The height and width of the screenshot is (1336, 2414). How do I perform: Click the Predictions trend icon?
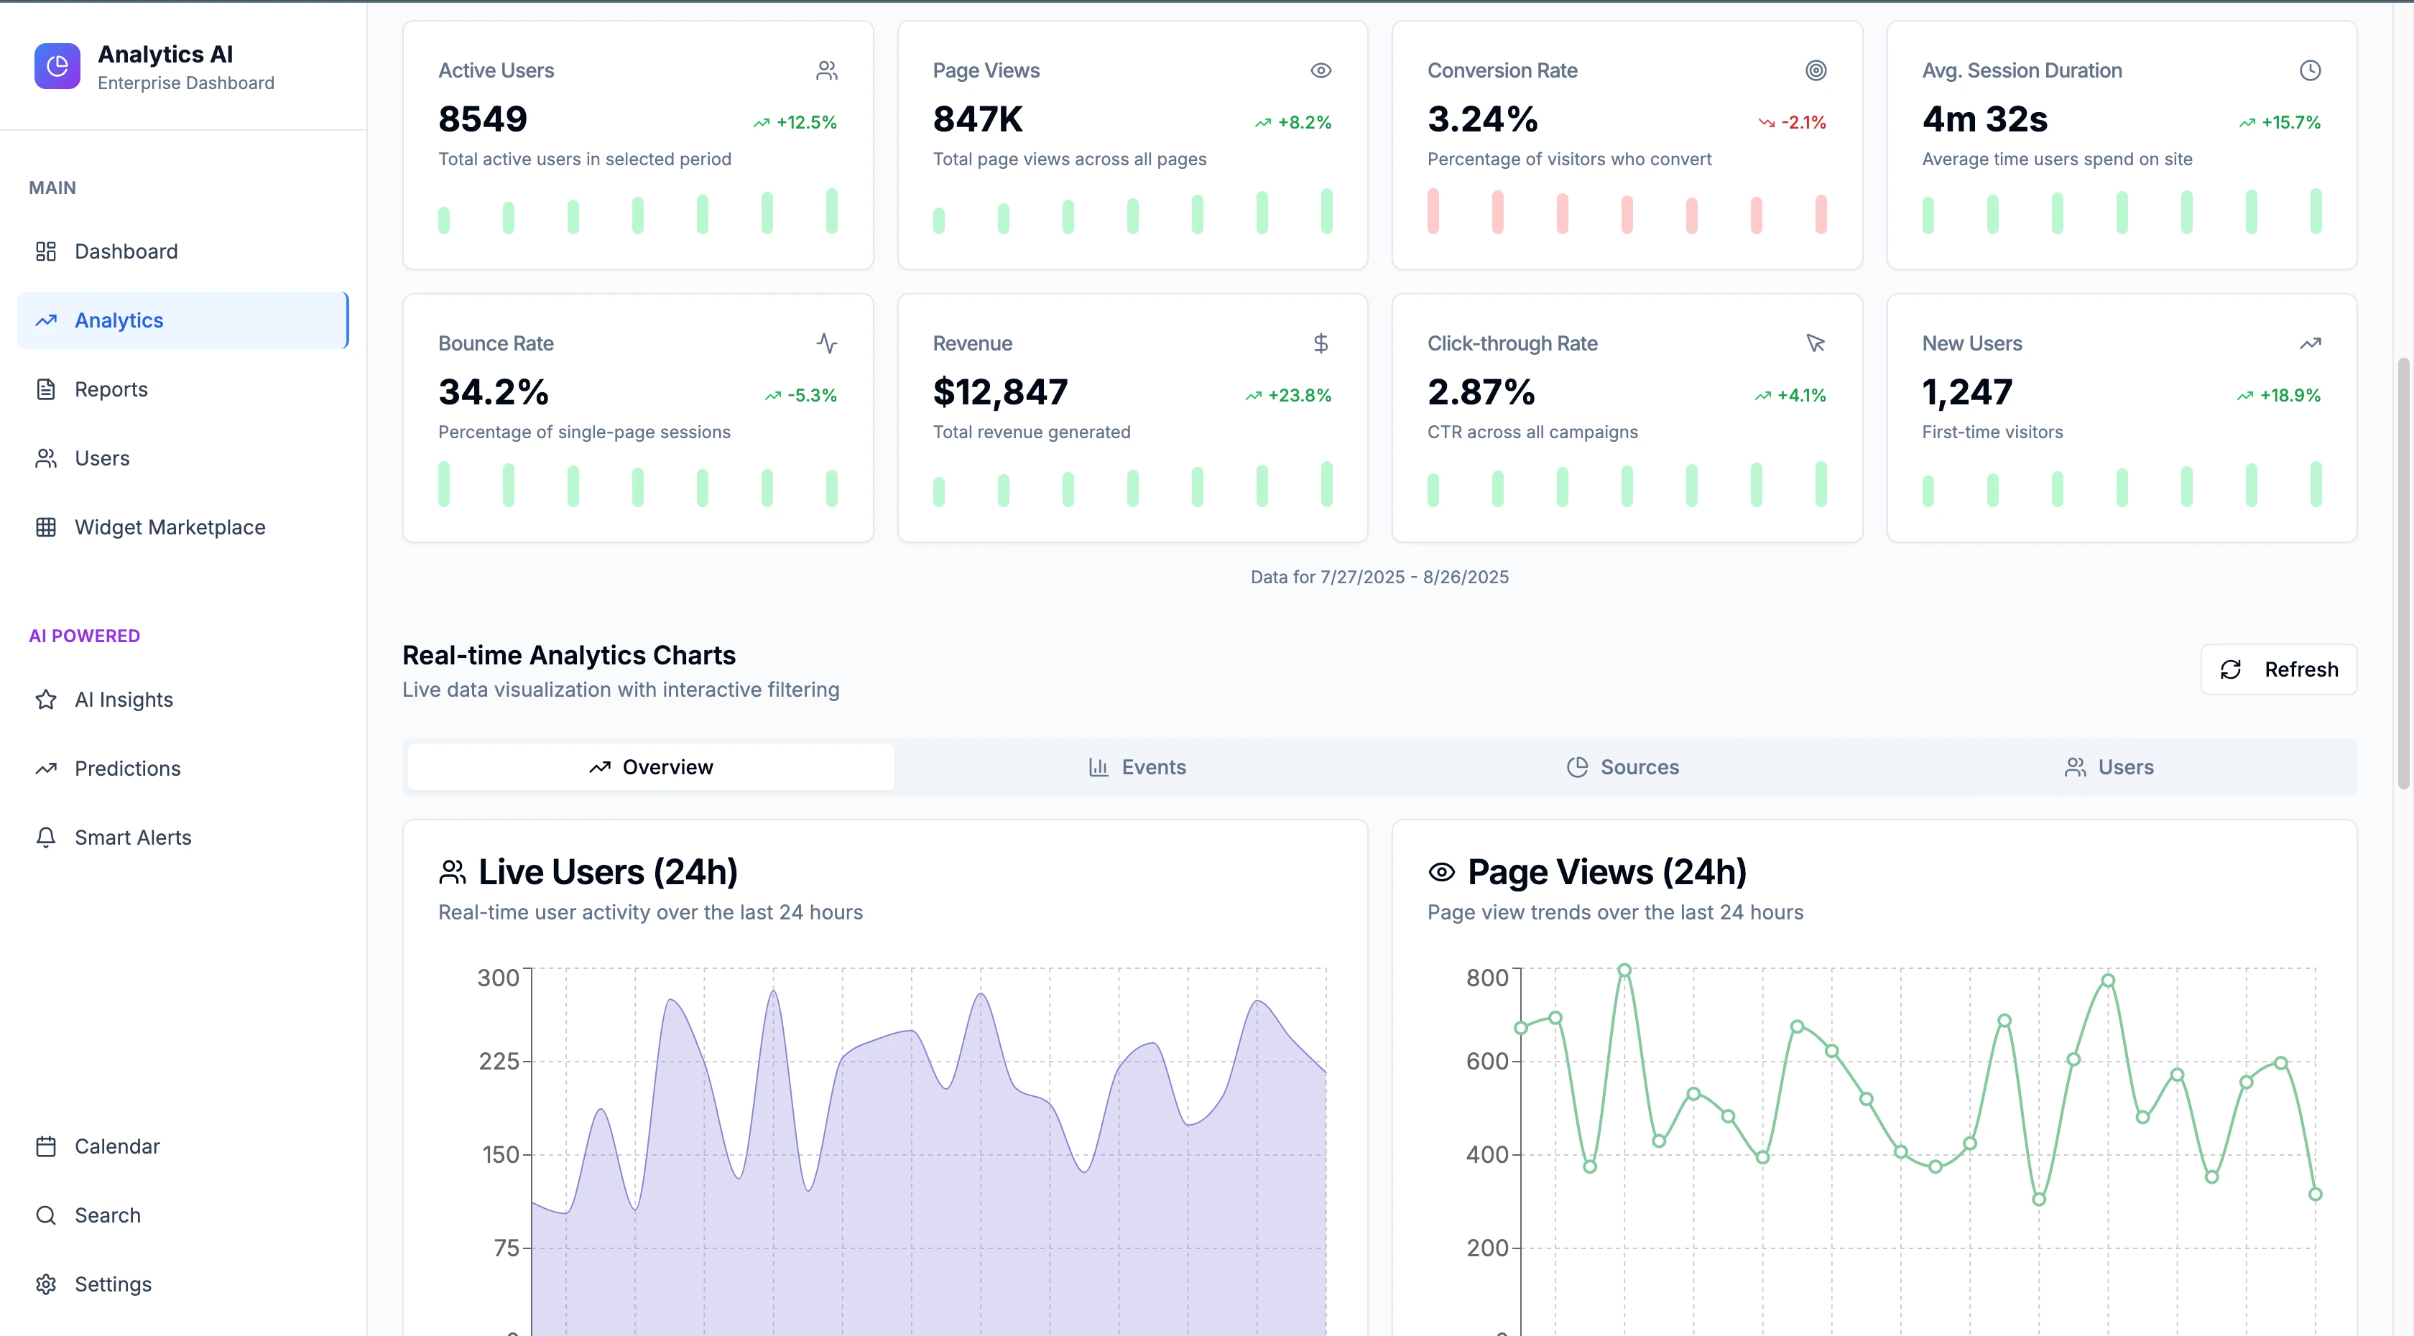pos(46,769)
